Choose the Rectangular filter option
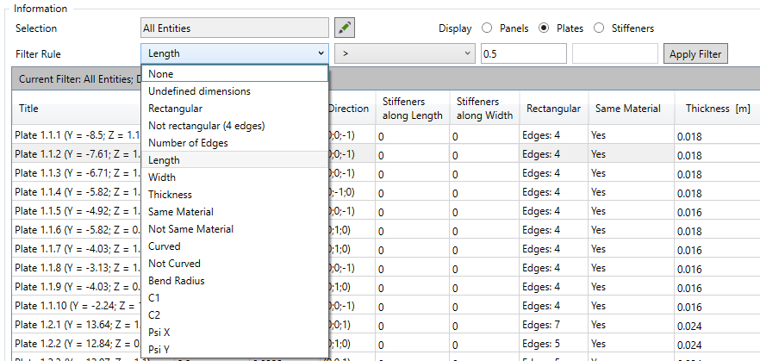 [234, 109]
